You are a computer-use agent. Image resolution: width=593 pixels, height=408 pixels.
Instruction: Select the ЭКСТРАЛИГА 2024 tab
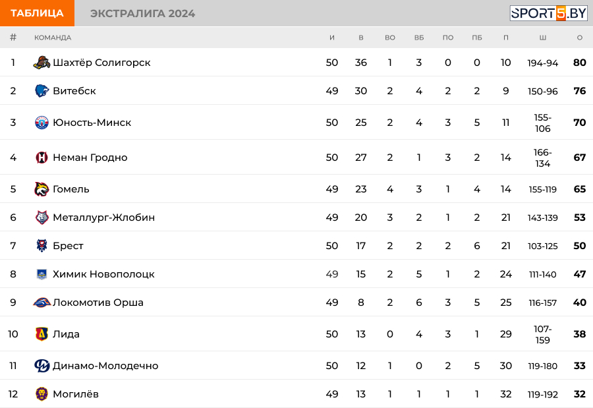142,13
